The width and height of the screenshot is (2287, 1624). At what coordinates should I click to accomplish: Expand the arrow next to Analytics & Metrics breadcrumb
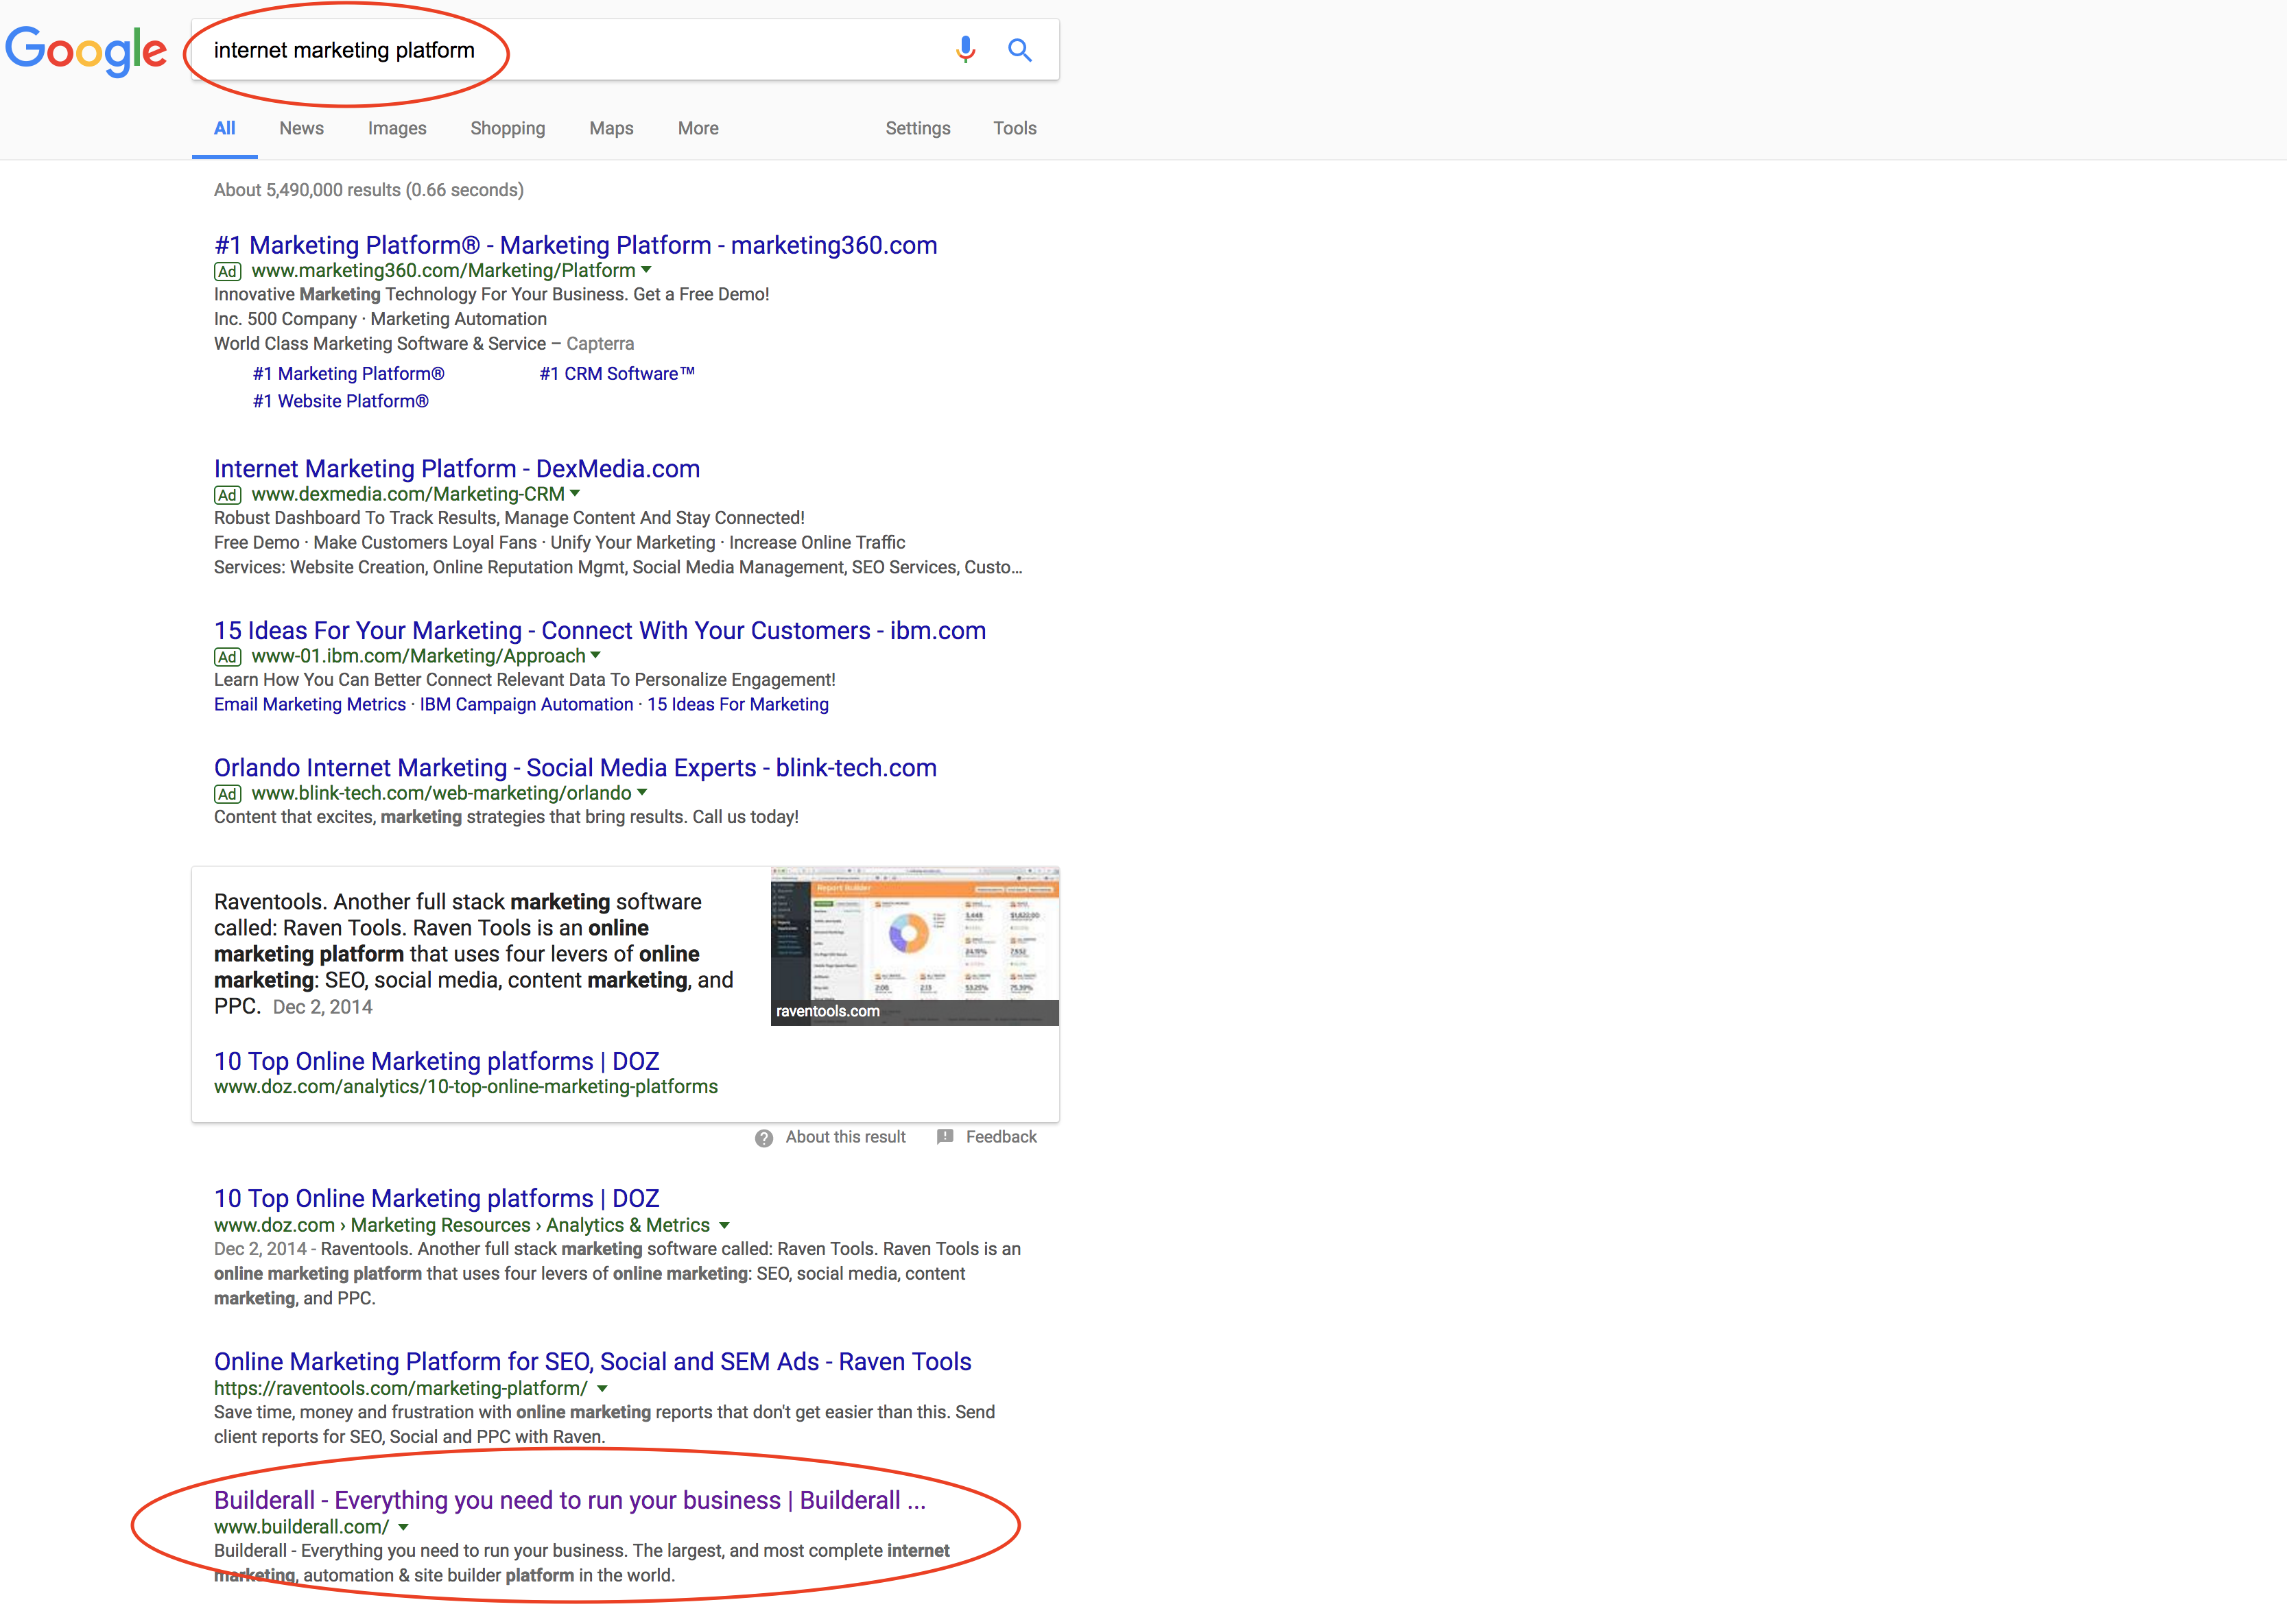(x=725, y=1226)
